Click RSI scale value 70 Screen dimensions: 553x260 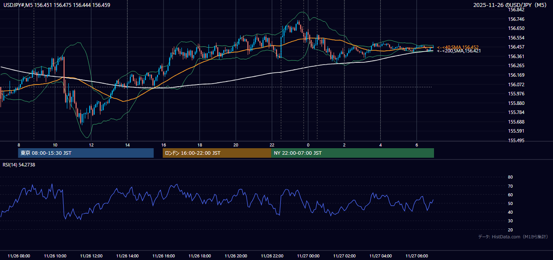(x=511, y=186)
